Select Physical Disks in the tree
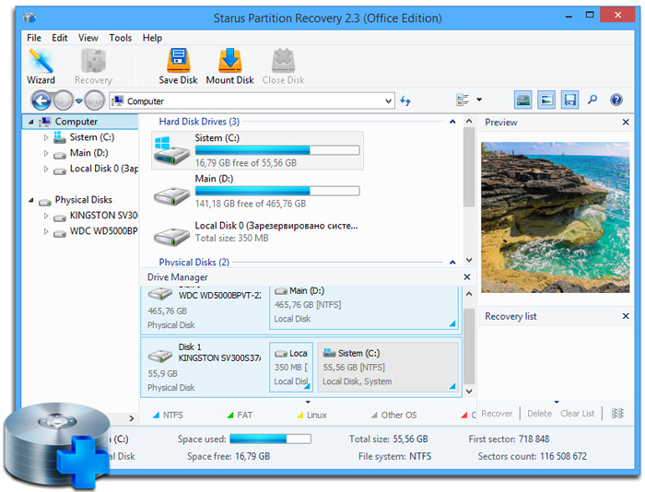 coord(83,200)
